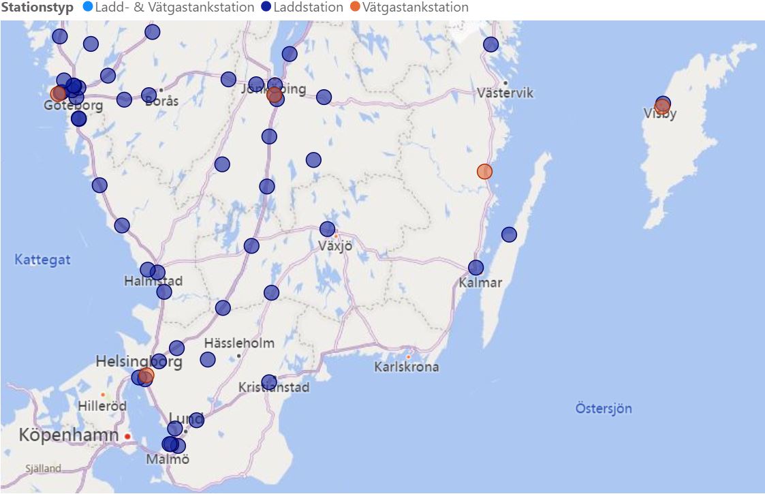Screen dimensions: 765x494
Task: Click the 'Halmstad' city label
Action: (x=153, y=281)
